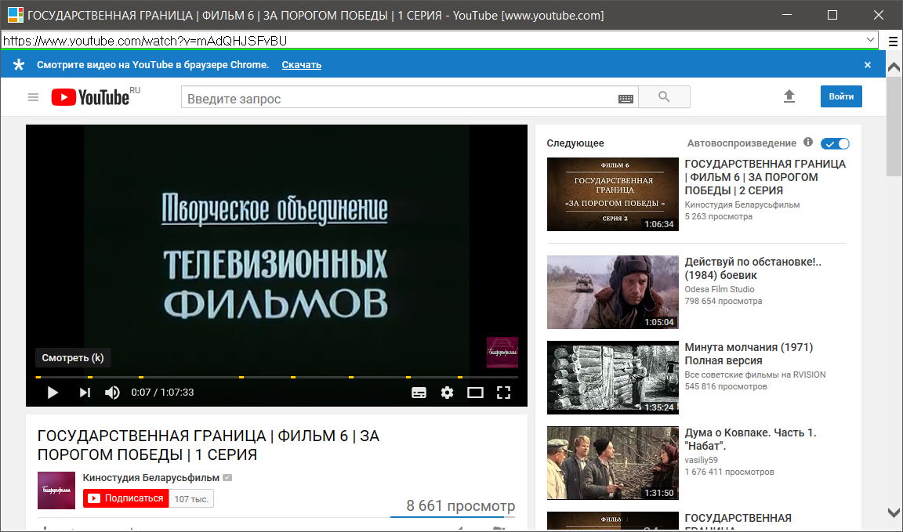Screen dimensions: 903x532
Task: Click the 0:07 / 1:07:33 time display
Action: pyautogui.click(x=162, y=393)
